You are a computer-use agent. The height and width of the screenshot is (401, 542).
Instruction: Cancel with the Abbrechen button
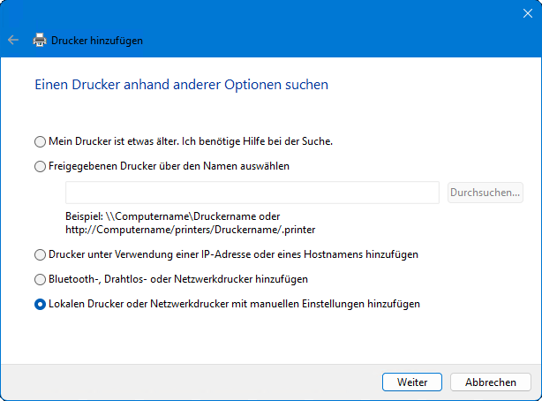(x=490, y=382)
